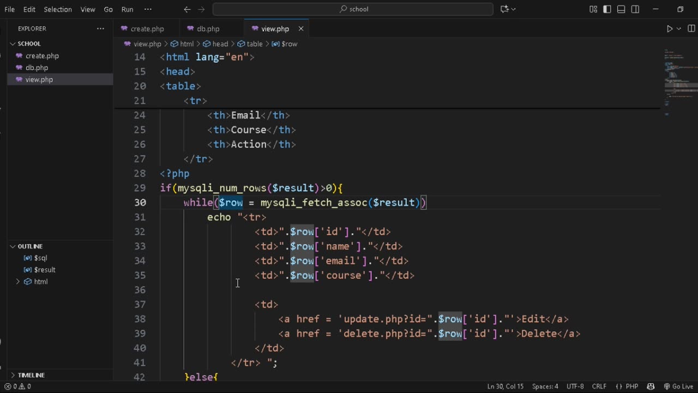Open Explorer's more actions ellipsis
This screenshot has width=698, height=393.
100,29
